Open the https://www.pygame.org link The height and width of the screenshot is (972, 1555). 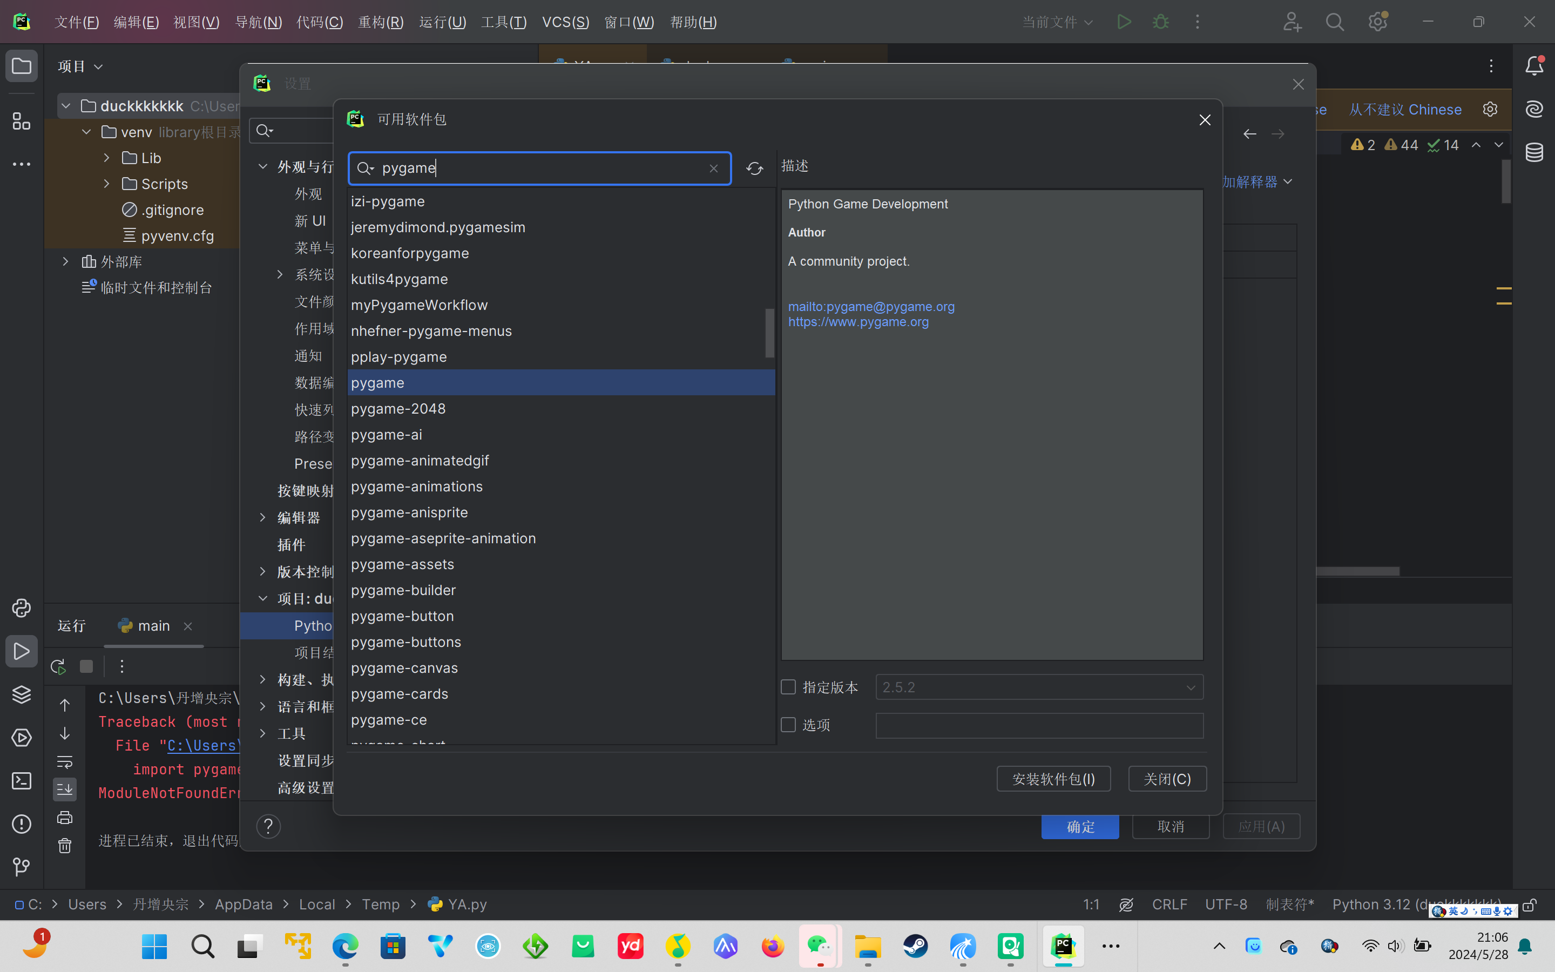click(858, 322)
